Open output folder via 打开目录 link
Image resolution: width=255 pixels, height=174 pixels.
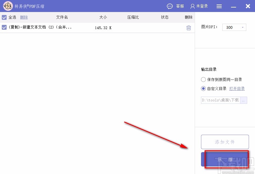pyautogui.click(x=237, y=88)
